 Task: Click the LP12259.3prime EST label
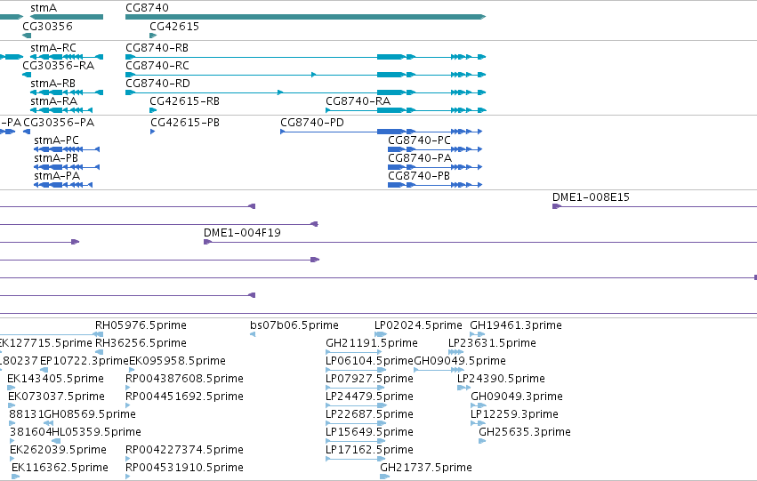pos(514,414)
